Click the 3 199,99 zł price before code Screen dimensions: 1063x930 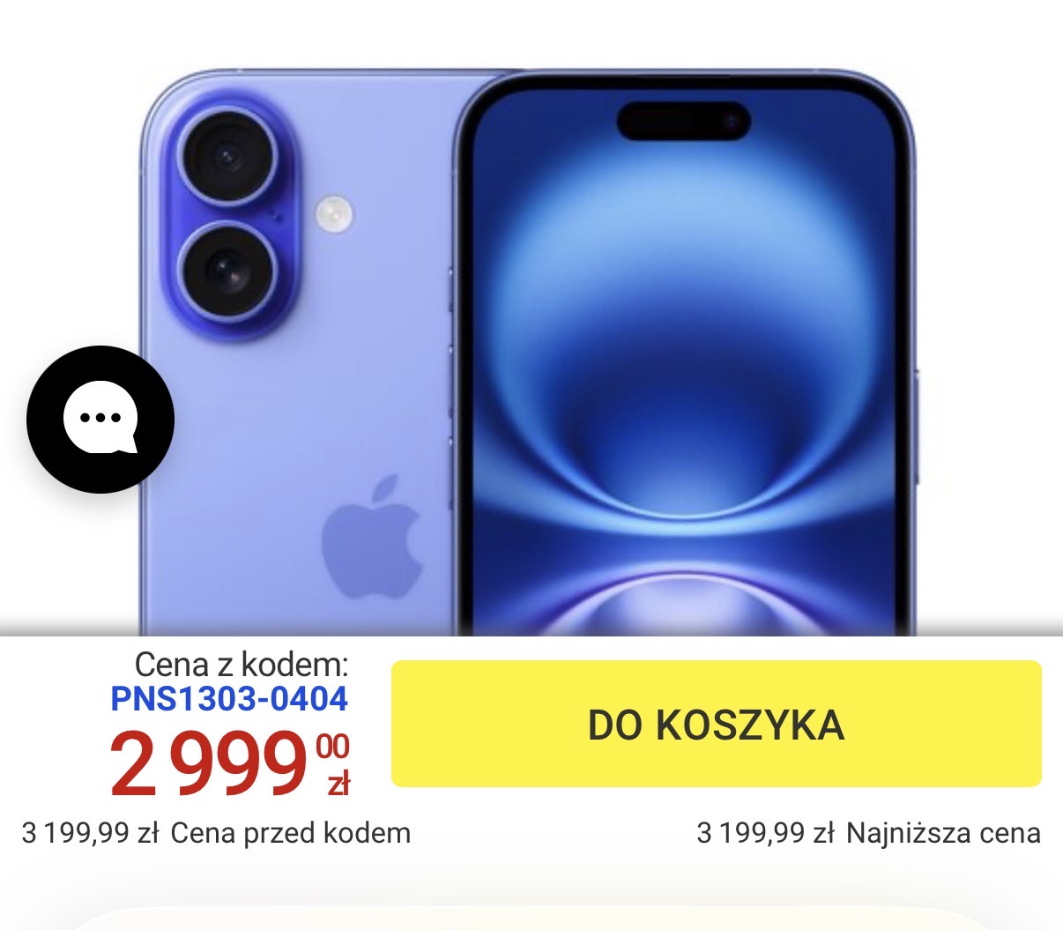tap(90, 833)
